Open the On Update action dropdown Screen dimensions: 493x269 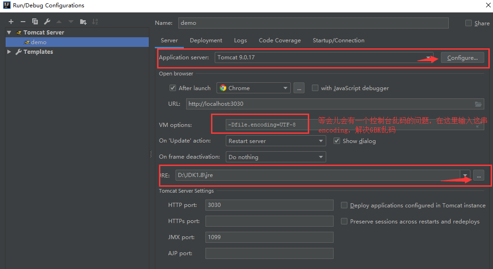321,141
